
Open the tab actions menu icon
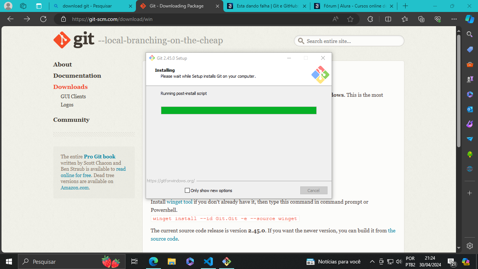click(39, 6)
